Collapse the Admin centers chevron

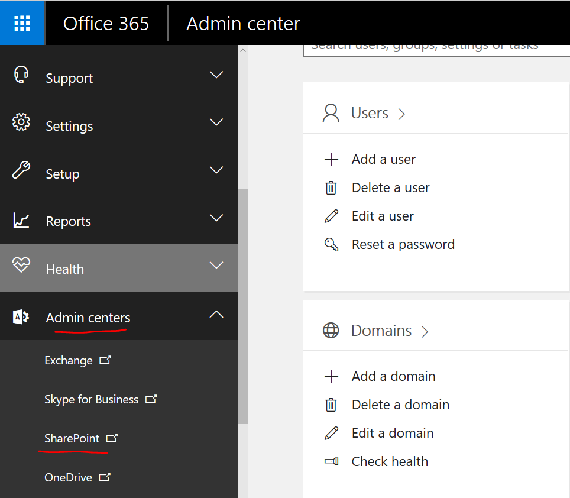click(x=216, y=314)
